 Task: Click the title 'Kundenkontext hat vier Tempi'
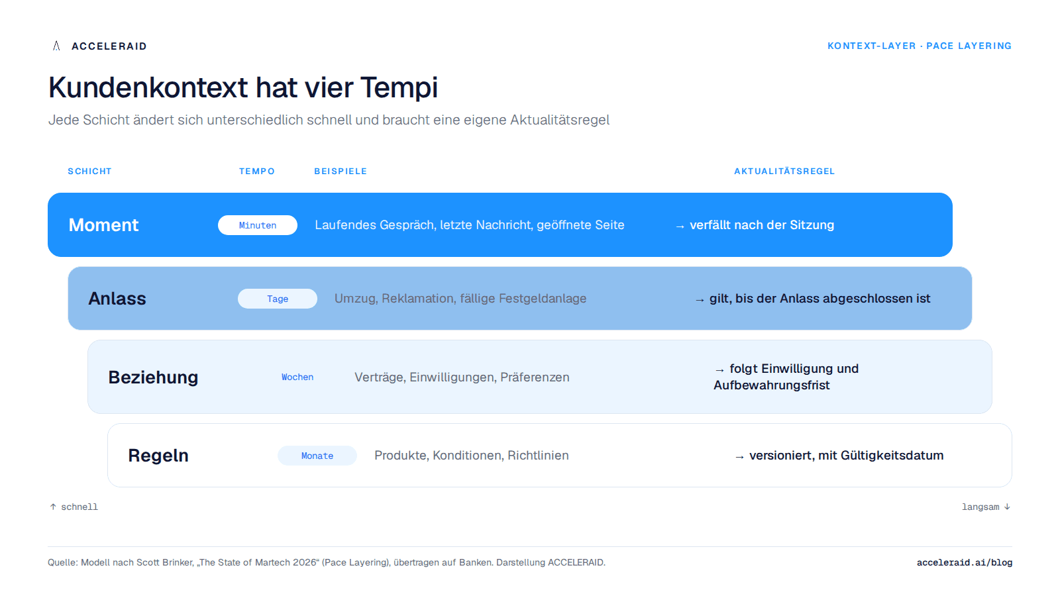(x=243, y=87)
